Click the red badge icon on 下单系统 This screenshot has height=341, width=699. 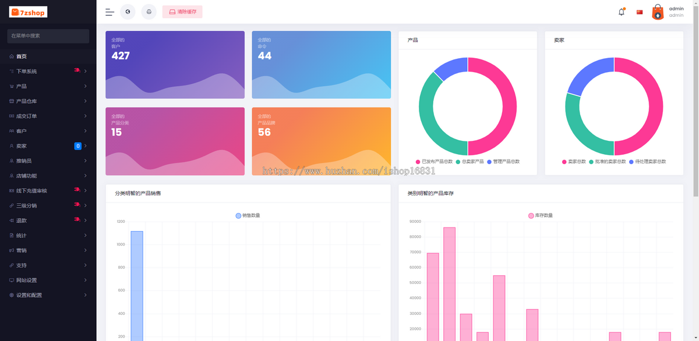(77, 70)
